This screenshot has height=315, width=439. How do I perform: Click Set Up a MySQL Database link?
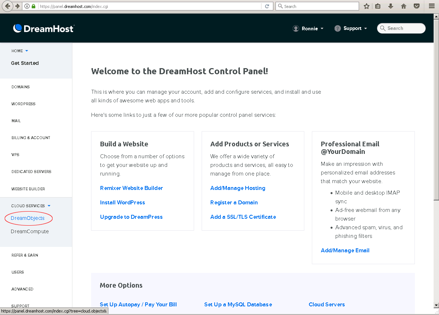[238, 305]
